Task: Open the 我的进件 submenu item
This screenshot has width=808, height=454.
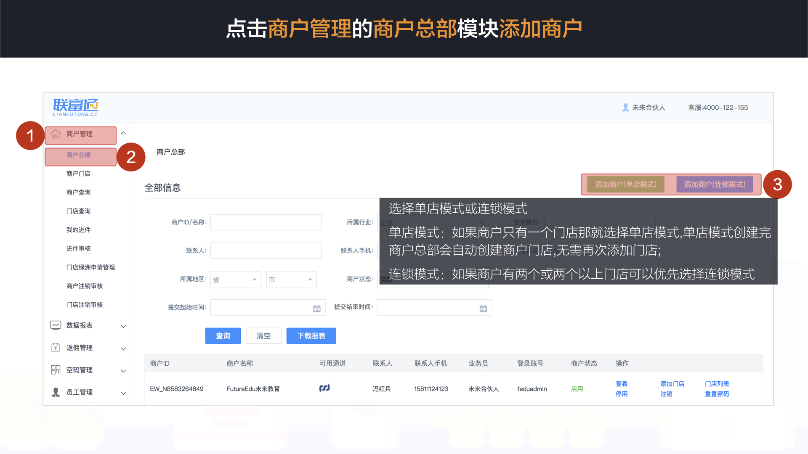Action: (78, 230)
